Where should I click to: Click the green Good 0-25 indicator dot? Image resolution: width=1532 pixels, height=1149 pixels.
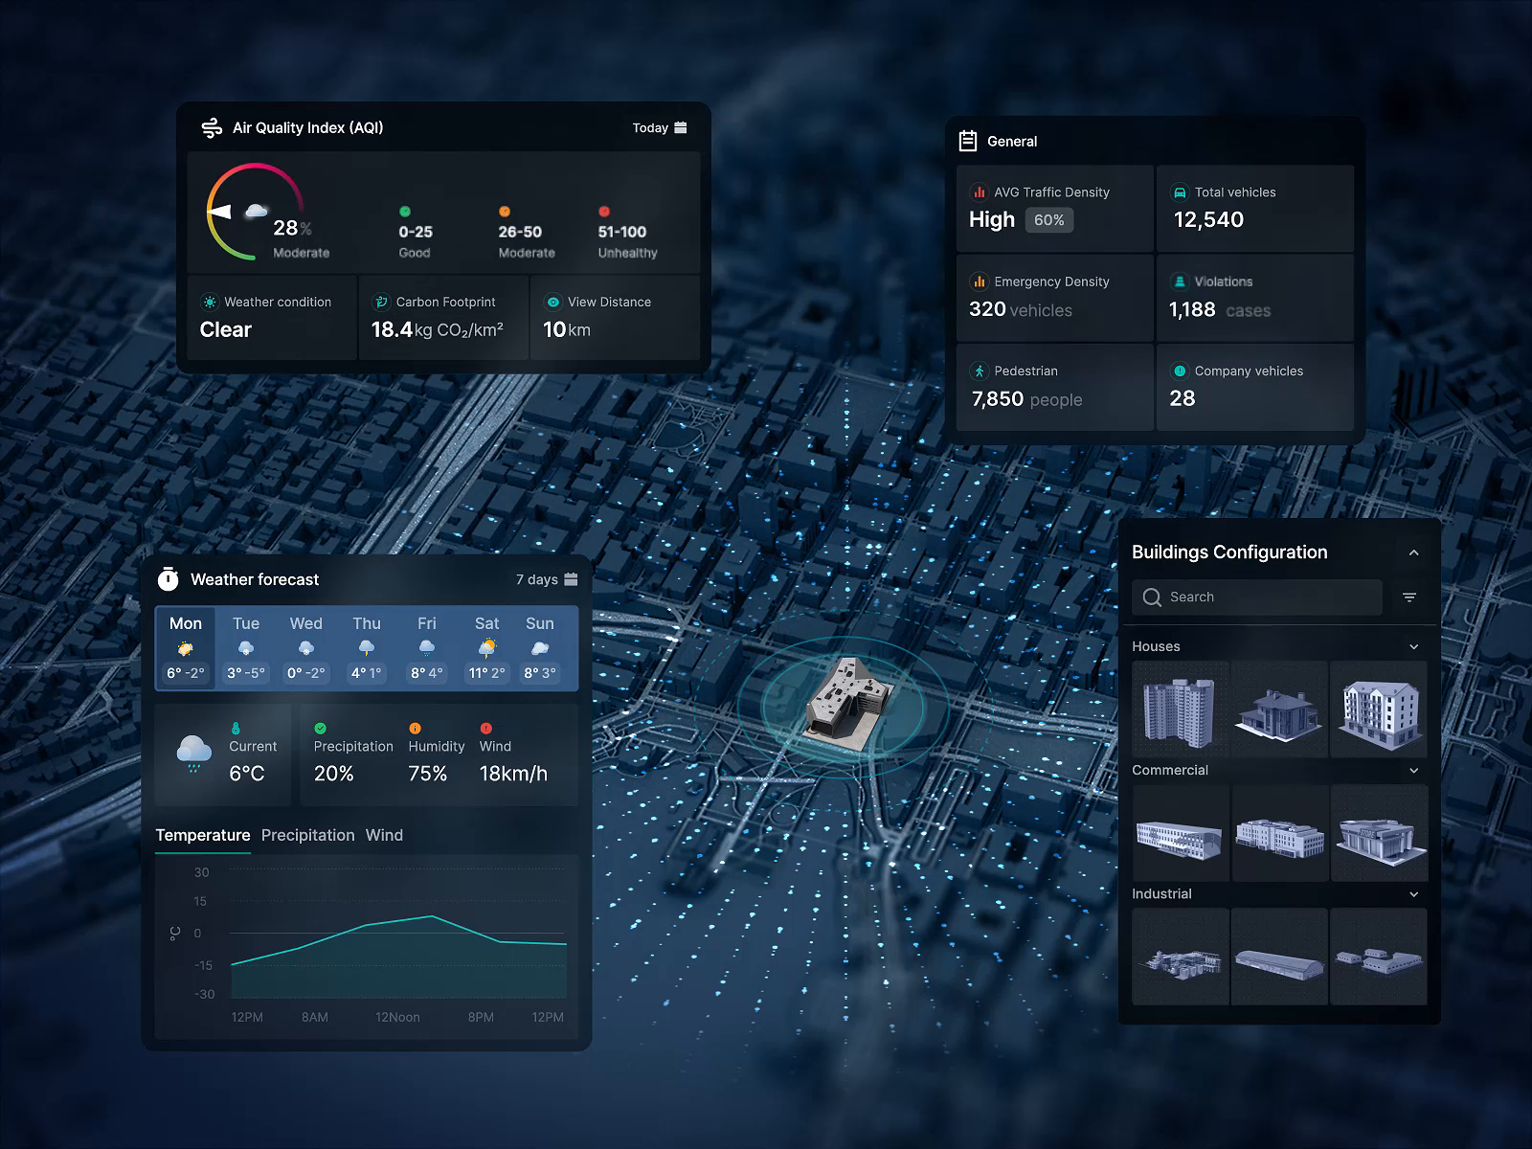(x=405, y=212)
